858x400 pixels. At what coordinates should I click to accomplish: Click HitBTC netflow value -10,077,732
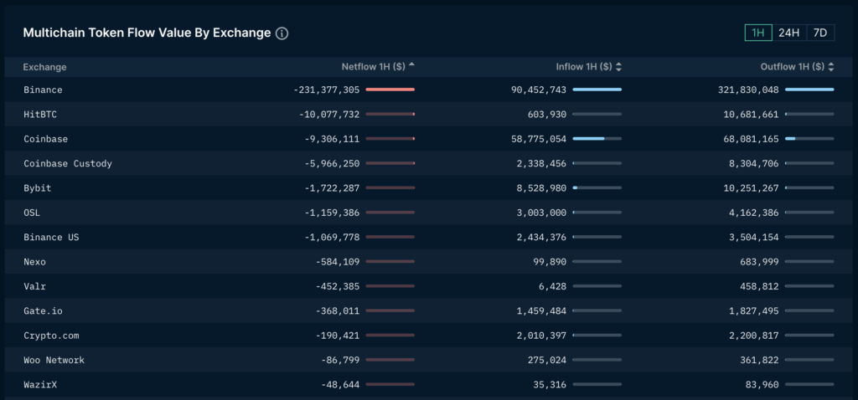(x=329, y=114)
